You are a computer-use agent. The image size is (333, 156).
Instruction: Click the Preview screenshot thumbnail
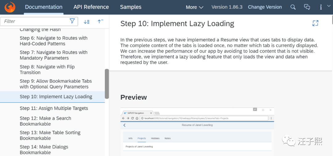click(x=197, y=131)
